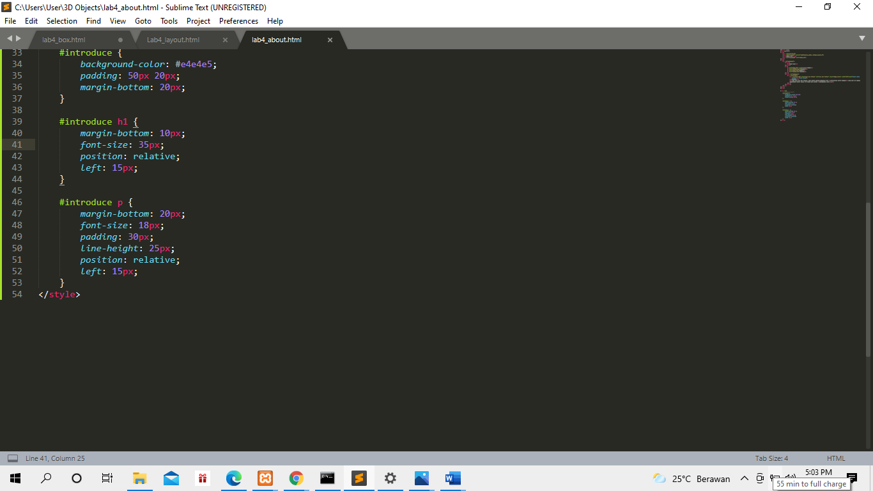Click the minimap code preview

point(820,84)
